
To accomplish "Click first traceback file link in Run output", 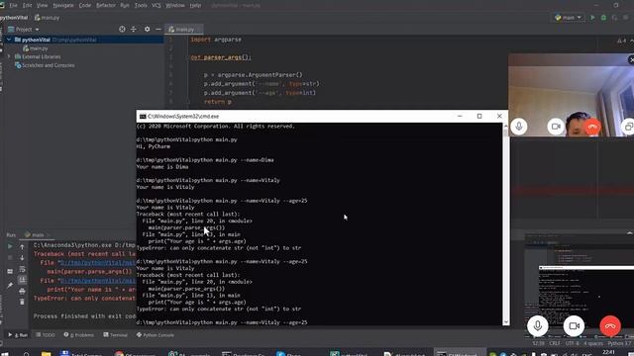I will coord(98,263).
